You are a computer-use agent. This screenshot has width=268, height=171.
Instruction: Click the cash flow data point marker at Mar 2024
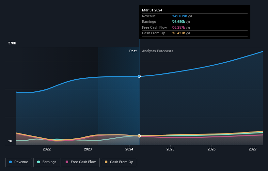point(139,136)
